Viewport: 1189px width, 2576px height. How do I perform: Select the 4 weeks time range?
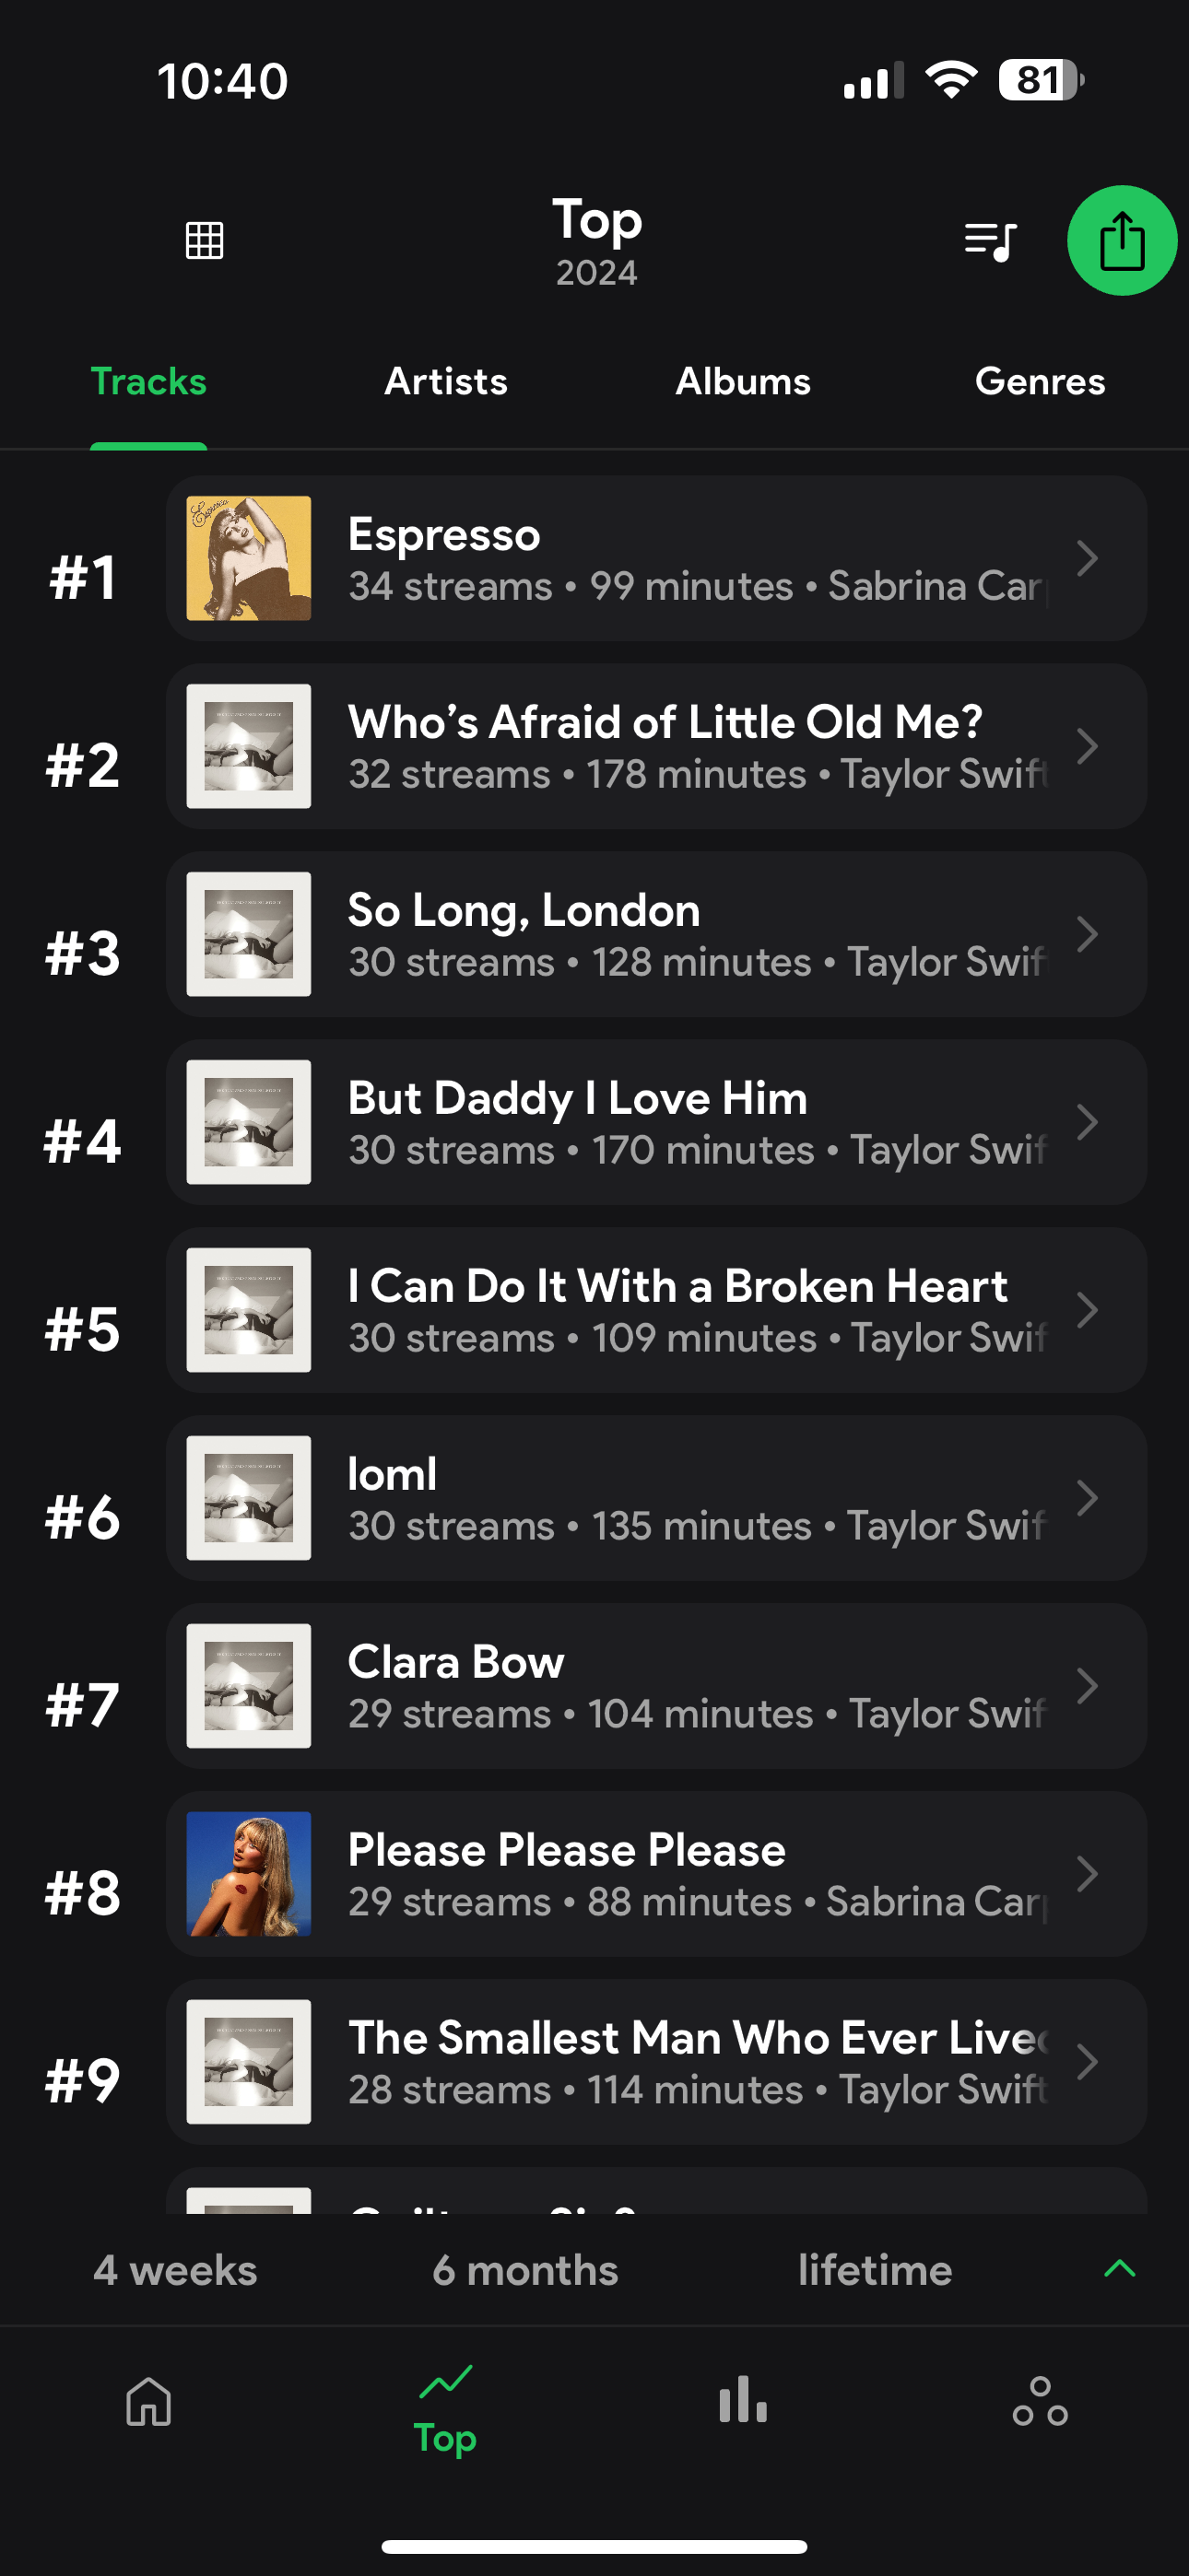pos(175,2270)
